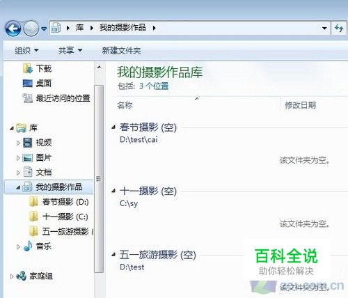
Task: Collapse the 五一旅游摄影 (空) group
Action: point(113,255)
